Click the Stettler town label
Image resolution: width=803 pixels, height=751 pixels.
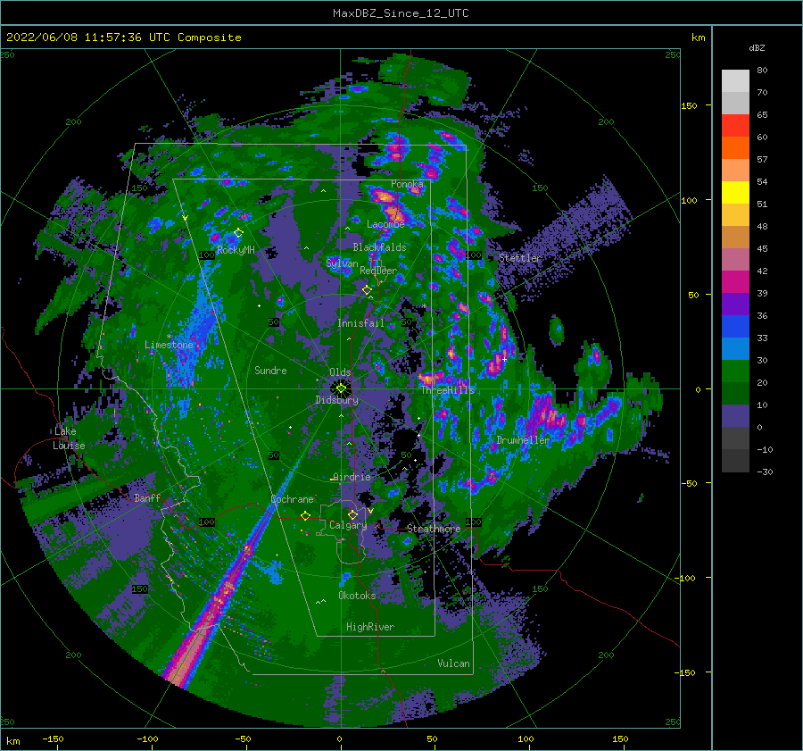[520, 258]
